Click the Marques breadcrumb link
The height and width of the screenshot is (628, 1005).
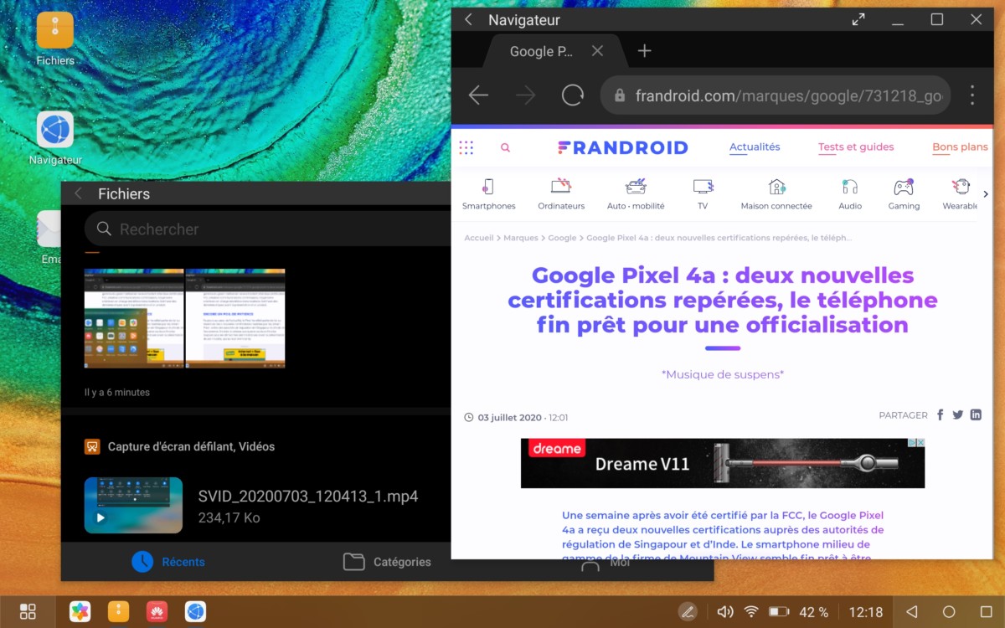click(x=521, y=238)
